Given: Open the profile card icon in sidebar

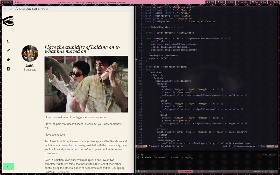Looking at the screenshot, I should (8, 69).
